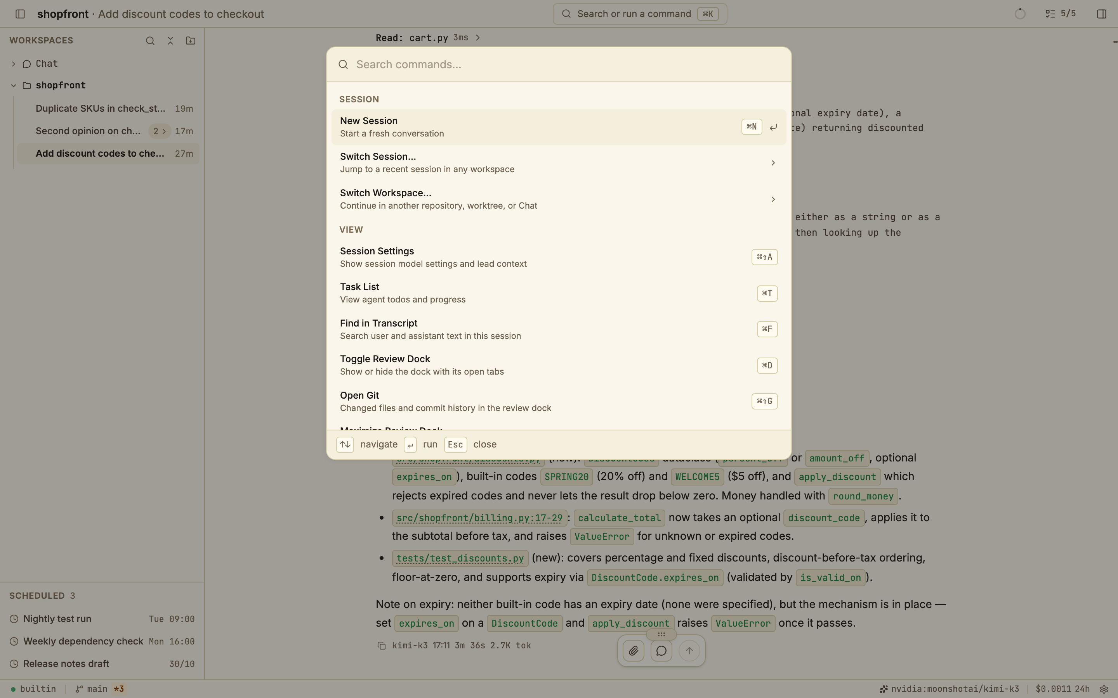Open settings gear in status bar
1118x698 pixels.
click(x=1104, y=689)
